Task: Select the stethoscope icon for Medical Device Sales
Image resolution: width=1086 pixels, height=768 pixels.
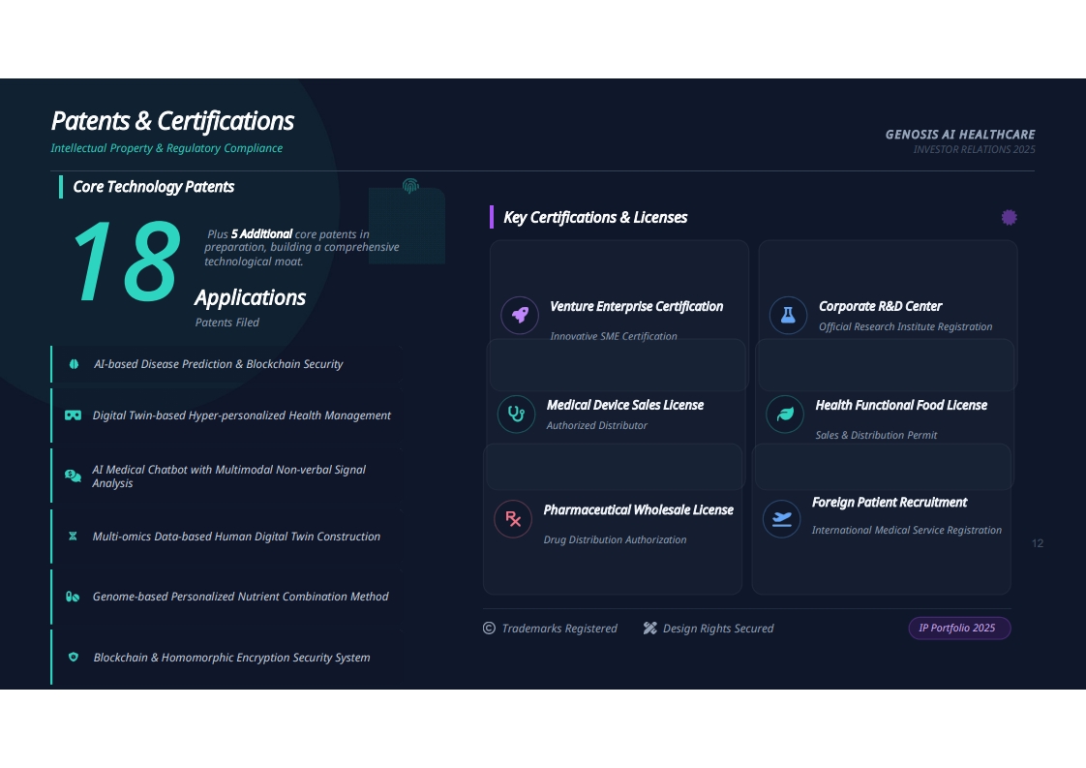Action: [x=516, y=414]
